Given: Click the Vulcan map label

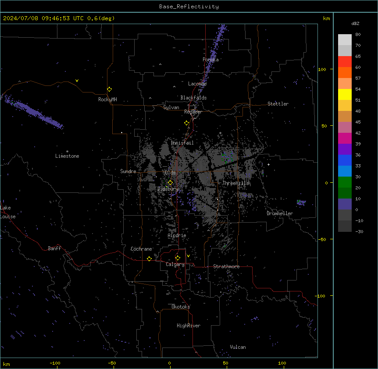Looking at the screenshot, I should pos(238,347).
